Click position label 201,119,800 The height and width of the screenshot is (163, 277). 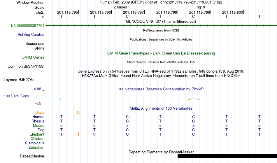232,12
